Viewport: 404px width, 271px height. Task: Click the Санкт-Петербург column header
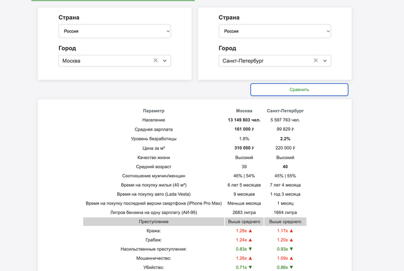tap(285, 110)
